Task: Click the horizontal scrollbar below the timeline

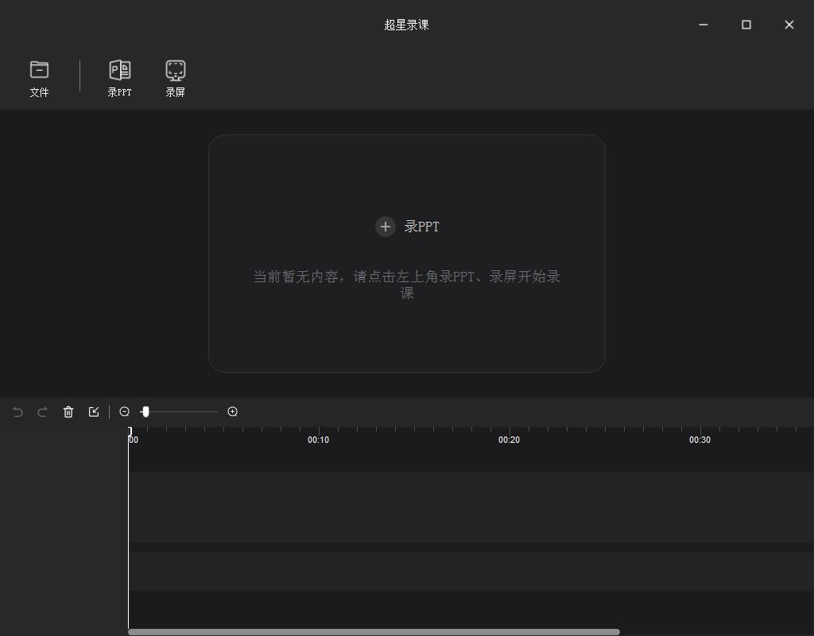Action: coord(374,630)
